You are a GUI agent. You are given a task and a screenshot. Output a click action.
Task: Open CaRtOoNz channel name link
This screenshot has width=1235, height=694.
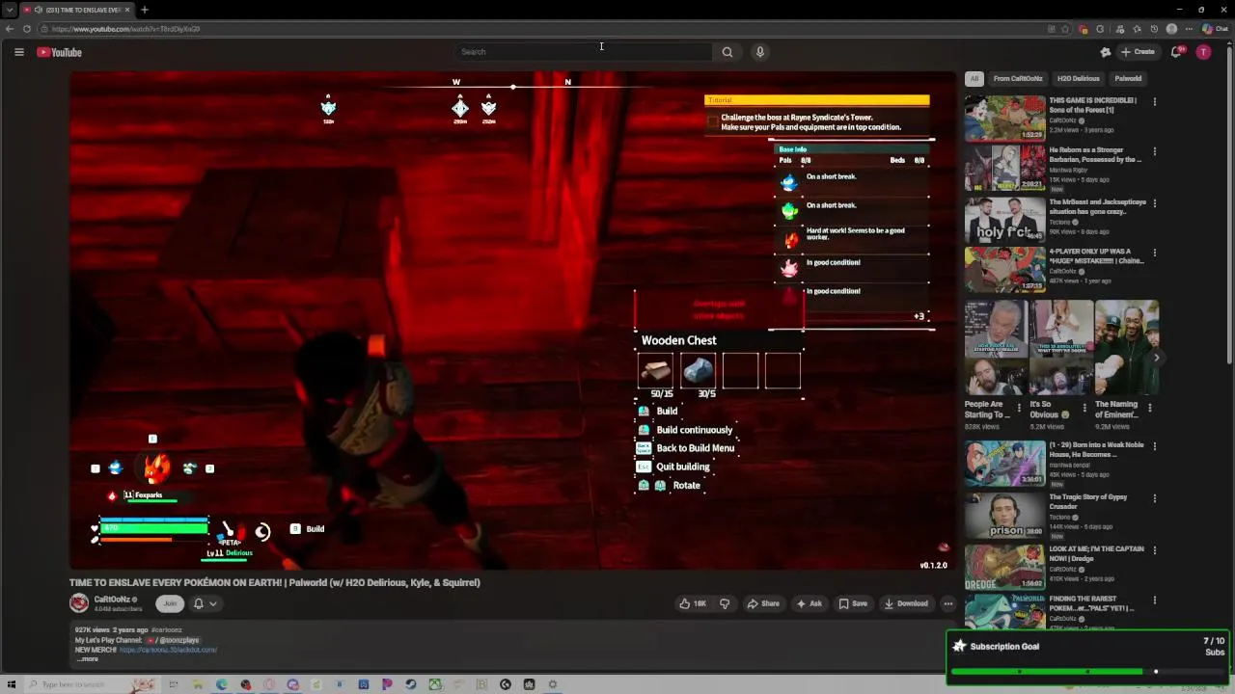click(112, 600)
